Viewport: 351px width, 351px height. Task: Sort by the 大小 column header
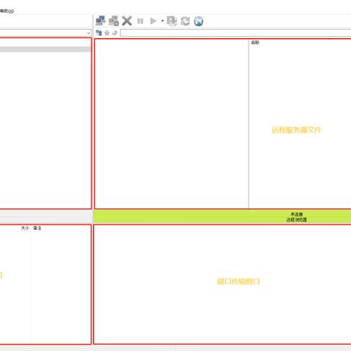point(25,228)
